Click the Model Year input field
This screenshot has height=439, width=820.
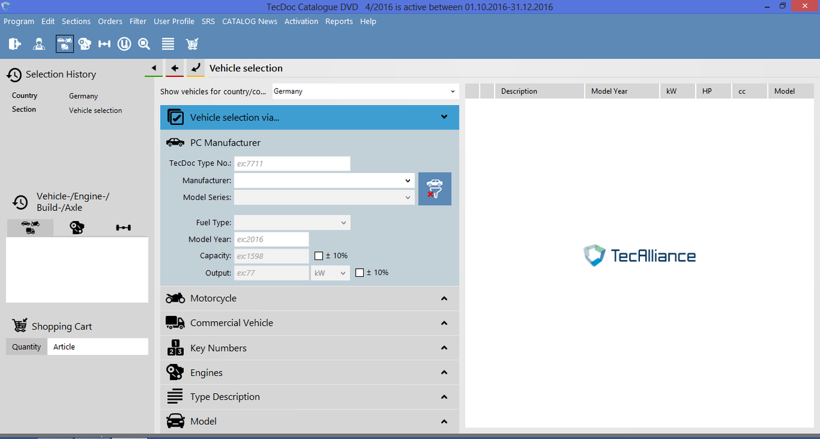pyautogui.click(x=271, y=239)
